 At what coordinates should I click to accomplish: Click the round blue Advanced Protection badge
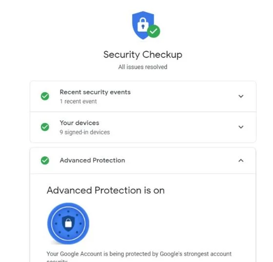point(68,224)
